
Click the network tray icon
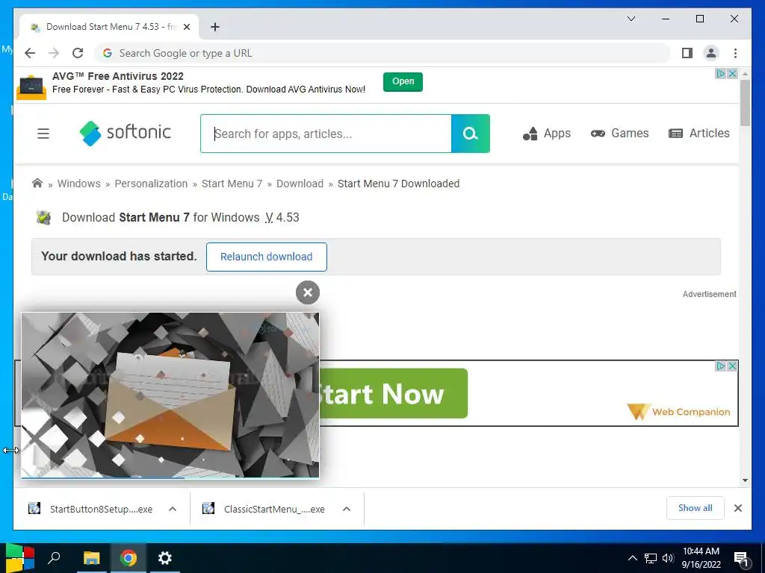coord(651,558)
